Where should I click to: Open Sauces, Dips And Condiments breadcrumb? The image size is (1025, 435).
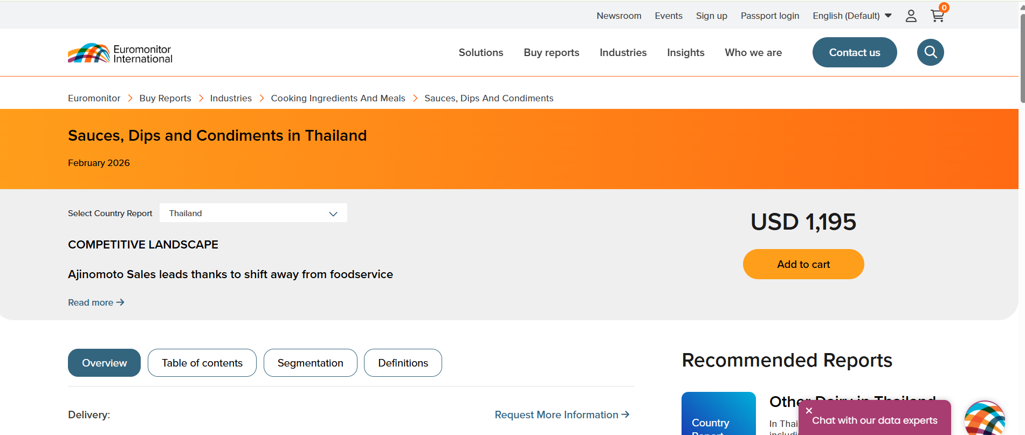click(x=489, y=98)
